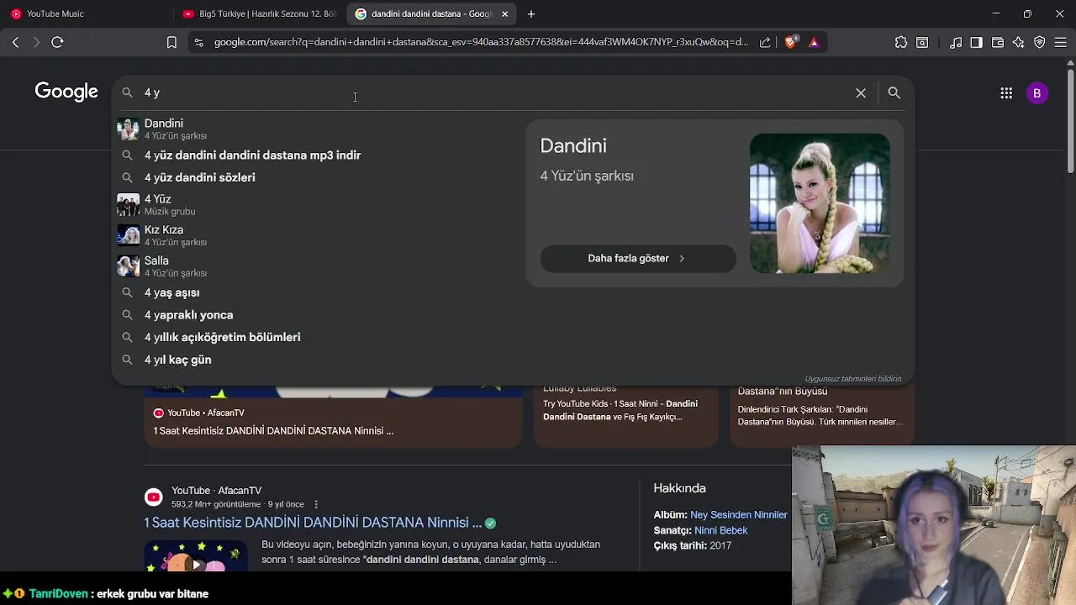Click the Hakkında heading

(x=679, y=488)
